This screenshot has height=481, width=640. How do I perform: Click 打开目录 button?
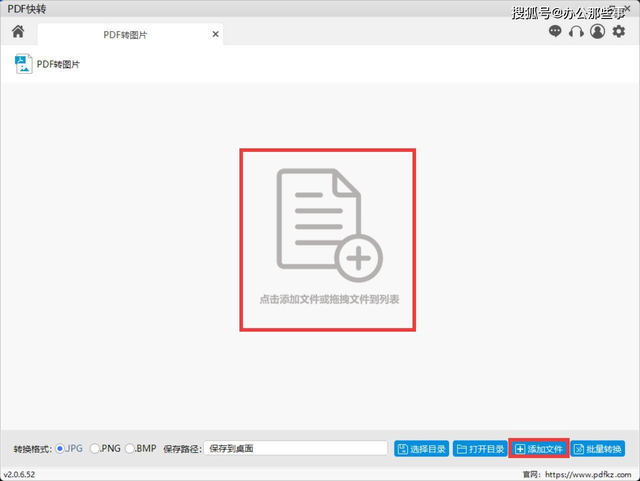[x=480, y=449]
